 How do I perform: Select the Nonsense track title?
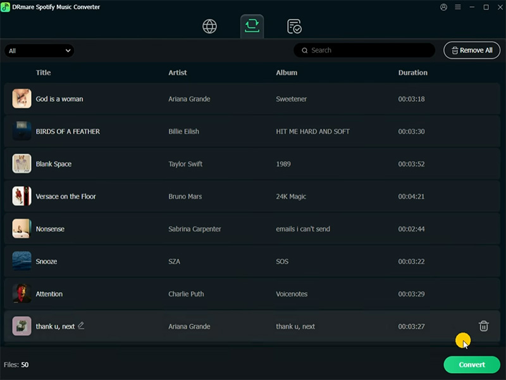(50, 229)
